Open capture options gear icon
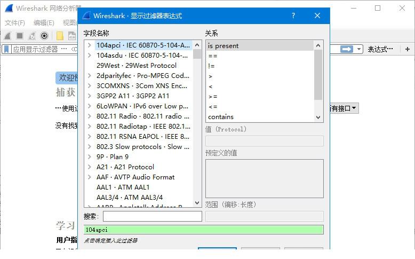The width and height of the screenshot is (415, 259). [x=44, y=36]
